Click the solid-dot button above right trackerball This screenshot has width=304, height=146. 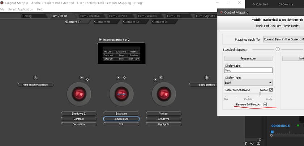pos(155,79)
